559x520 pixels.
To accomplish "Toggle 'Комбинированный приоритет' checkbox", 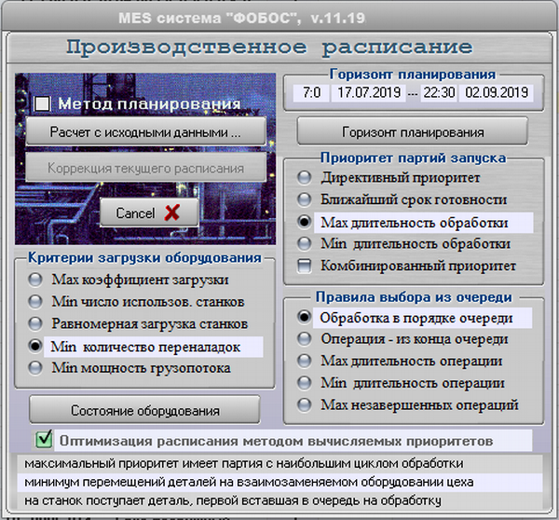I will (x=304, y=267).
